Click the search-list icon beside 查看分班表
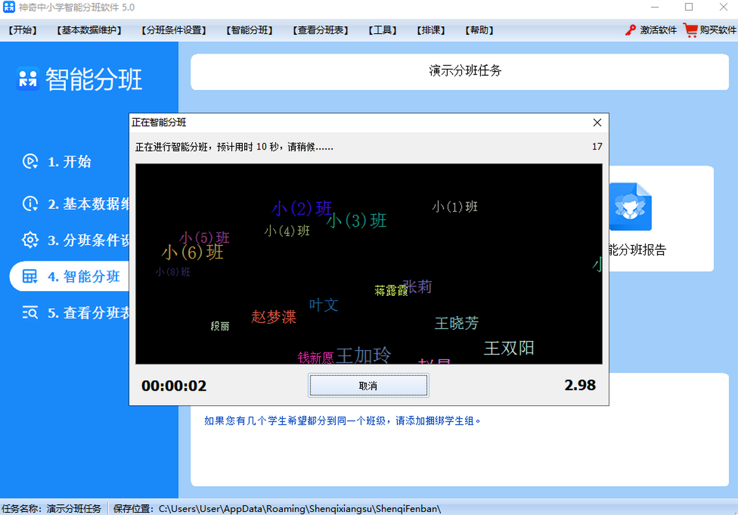The height and width of the screenshot is (515, 738). (x=30, y=313)
